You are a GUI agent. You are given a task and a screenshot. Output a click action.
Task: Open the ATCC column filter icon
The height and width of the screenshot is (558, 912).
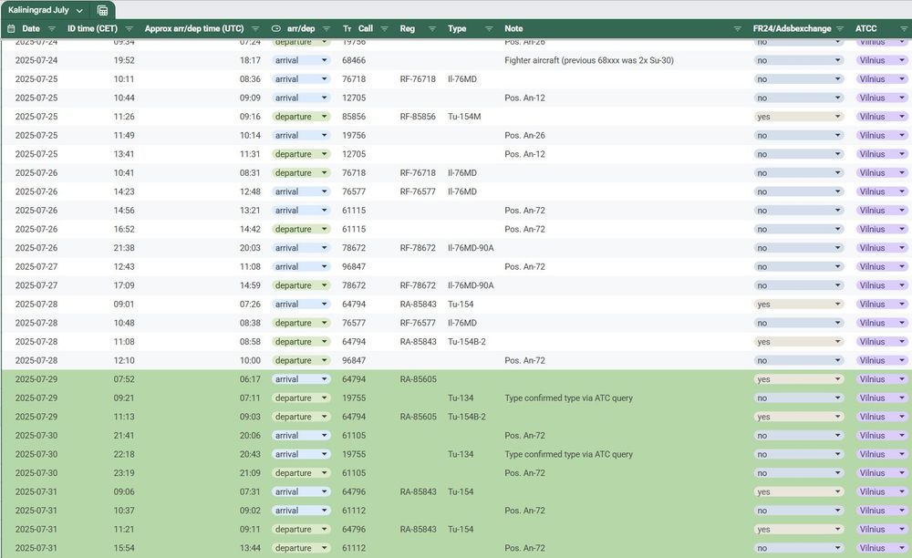(903, 28)
